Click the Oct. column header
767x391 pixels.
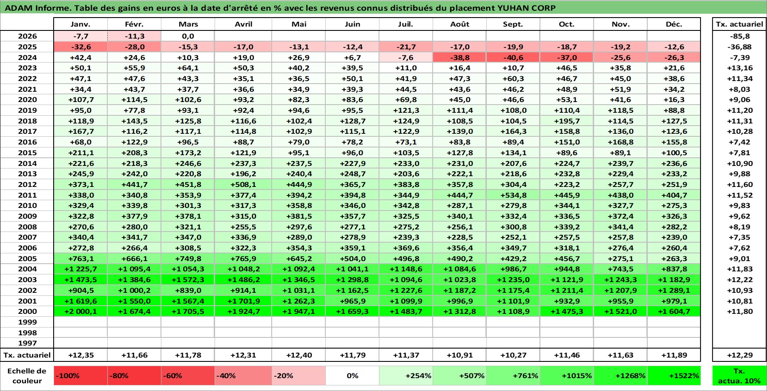tap(567, 24)
